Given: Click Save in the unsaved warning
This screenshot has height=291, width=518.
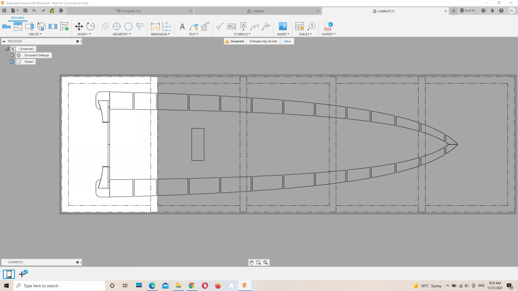Looking at the screenshot, I should point(287,41).
